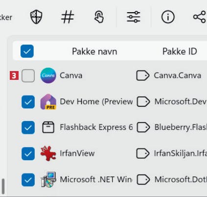Image resolution: width=207 pixels, height=197 pixels.
Task: Uncheck the IrfanView package checkbox
Action: 28,153
